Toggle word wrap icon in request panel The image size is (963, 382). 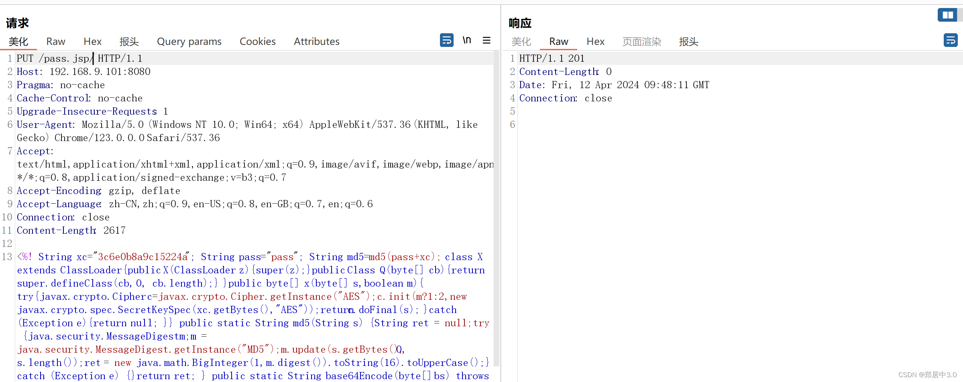(446, 40)
